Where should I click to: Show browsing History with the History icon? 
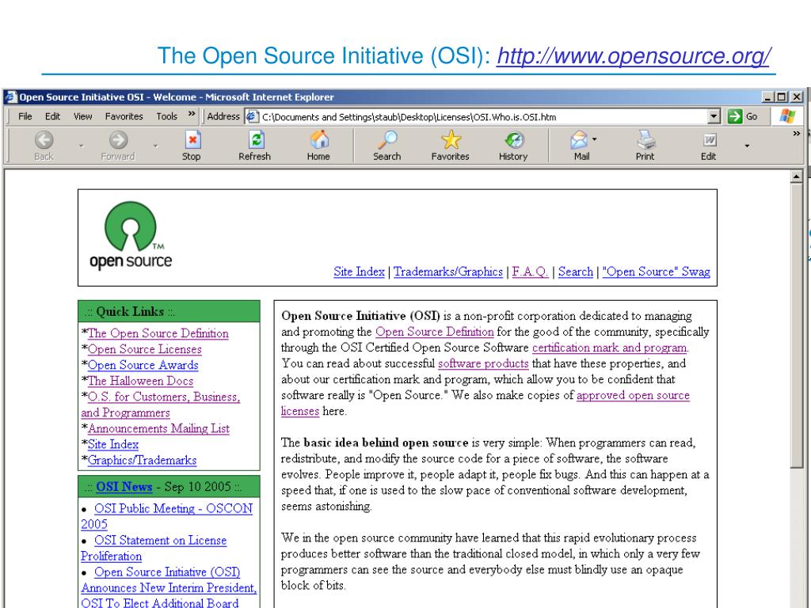(x=514, y=140)
